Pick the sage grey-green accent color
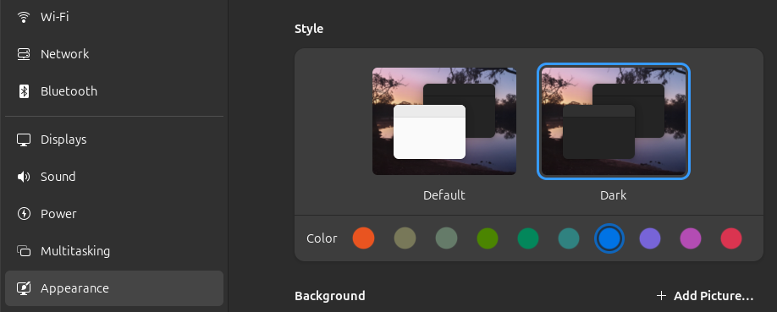 (x=446, y=238)
